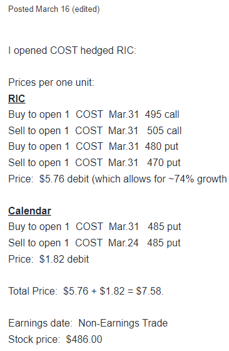229x351 pixels.
Task: Click the Mar.31 485 put buy line
Action: click(x=94, y=227)
